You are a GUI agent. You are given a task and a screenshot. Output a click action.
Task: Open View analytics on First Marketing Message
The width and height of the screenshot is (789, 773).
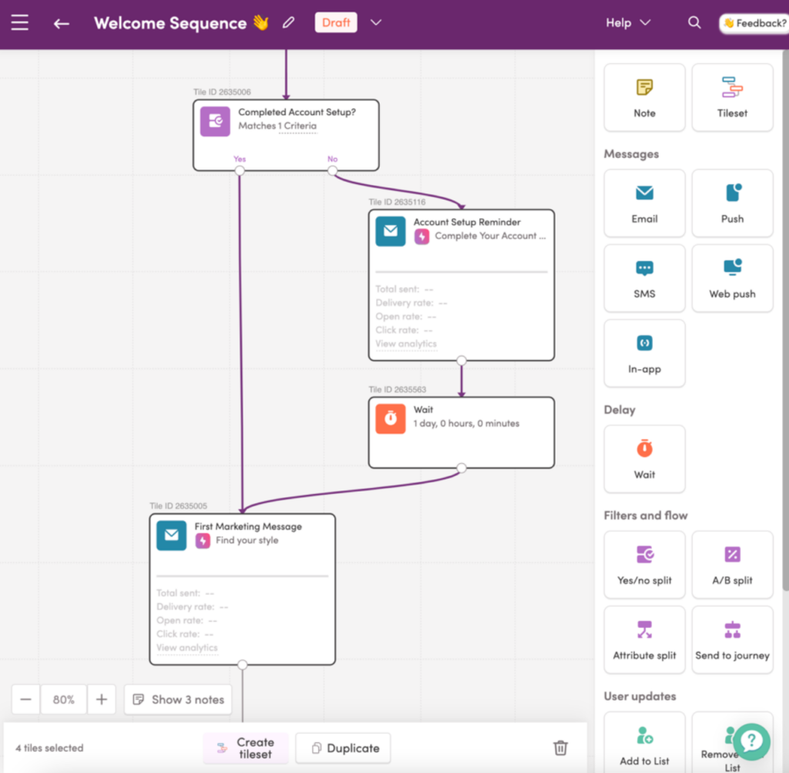pos(186,647)
